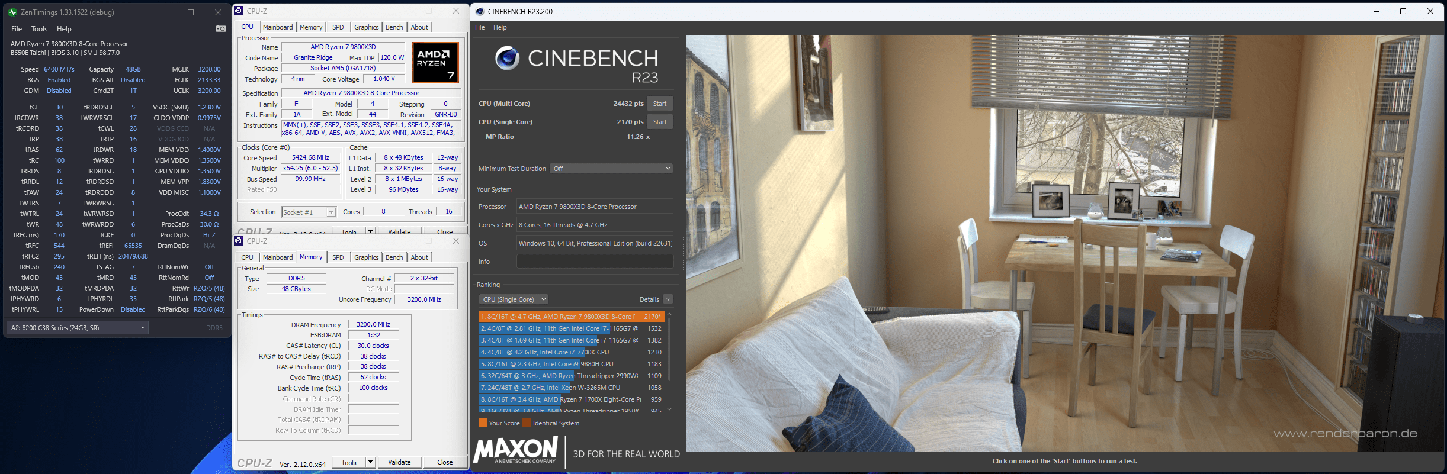Image resolution: width=1447 pixels, height=474 pixels.
Task: Select ranking entry 2 i7-1165G7 at 2.81 GHz
Action: (571, 328)
